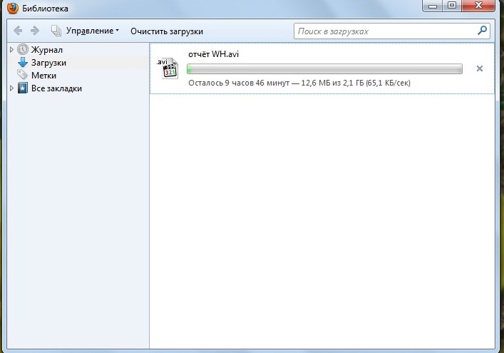Select the Журнал clock icon
This screenshot has width=504, height=353.
pyautogui.click(x=23, y=49)
